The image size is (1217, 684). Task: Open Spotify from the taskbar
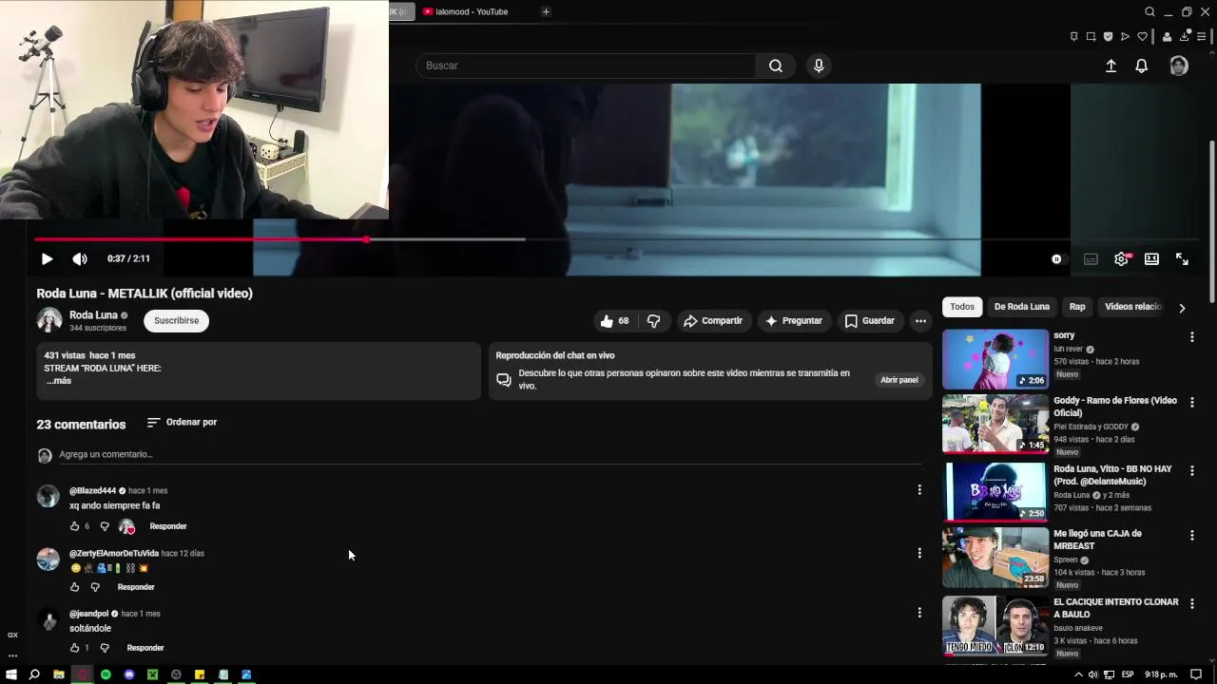106,674
